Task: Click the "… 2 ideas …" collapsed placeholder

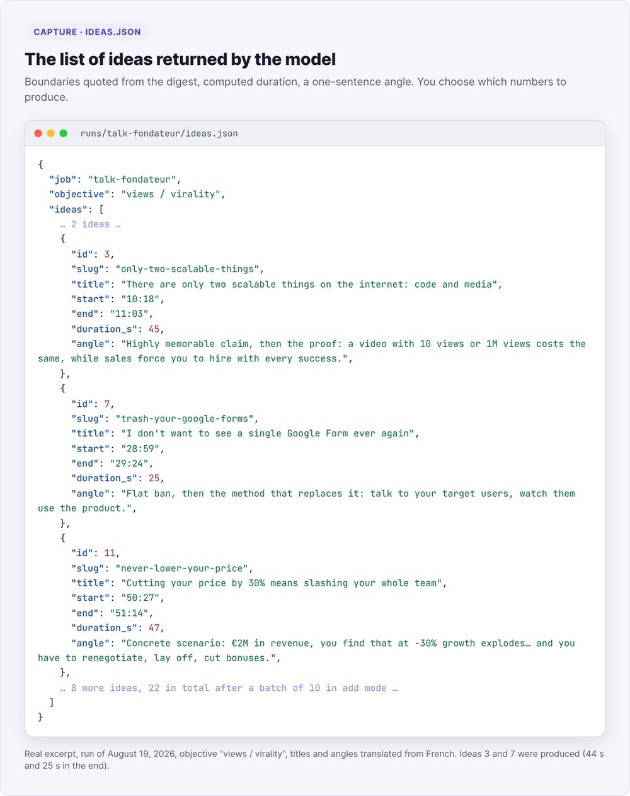Action: (91, 224)
